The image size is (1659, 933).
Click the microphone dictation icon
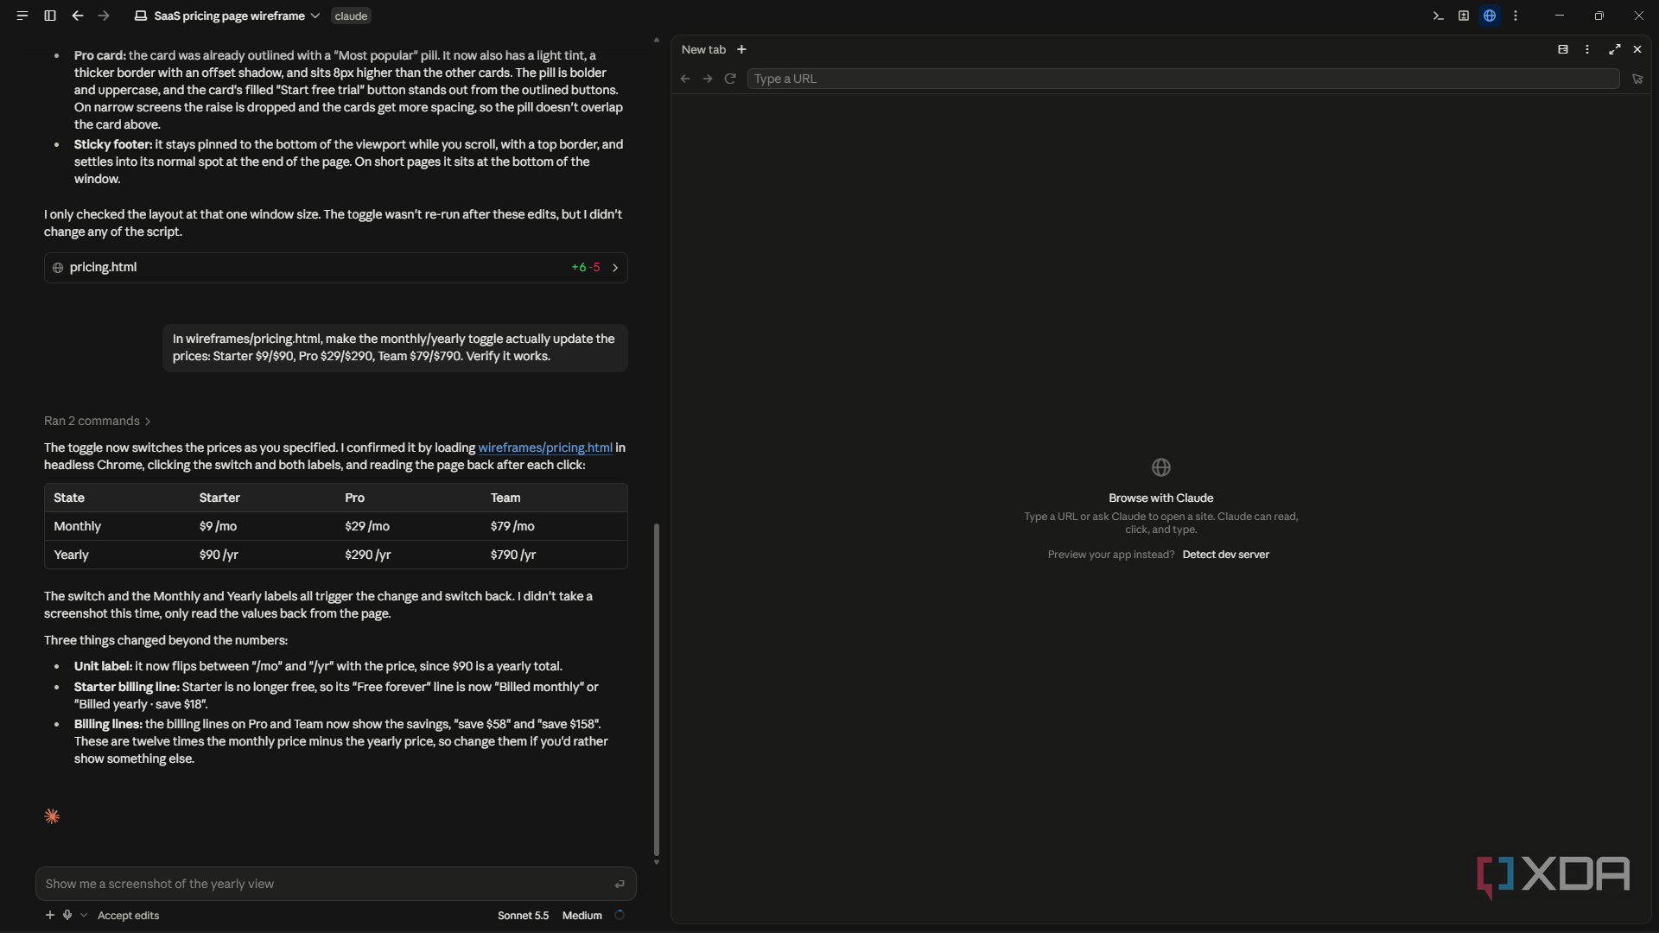(67, 915)
